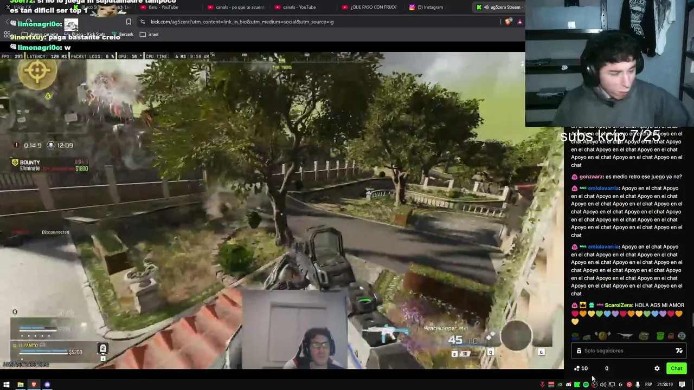Click the Spotify tray icon
Screen dimensions: 694x390
pyautogui.click(x=586, y=385)
